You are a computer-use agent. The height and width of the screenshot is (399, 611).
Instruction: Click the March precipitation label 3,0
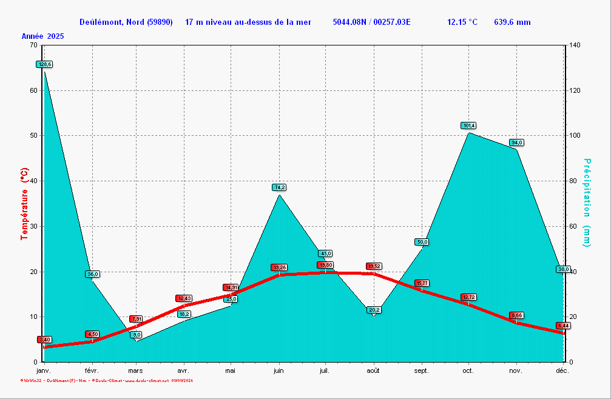tap(137, 335)
